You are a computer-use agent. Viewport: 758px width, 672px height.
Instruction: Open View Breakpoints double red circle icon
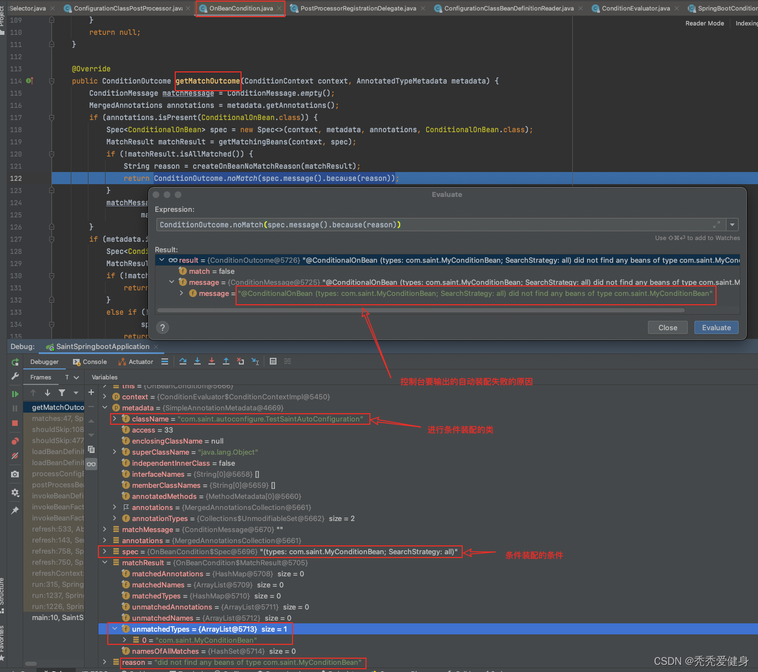[x=15, y=441]
